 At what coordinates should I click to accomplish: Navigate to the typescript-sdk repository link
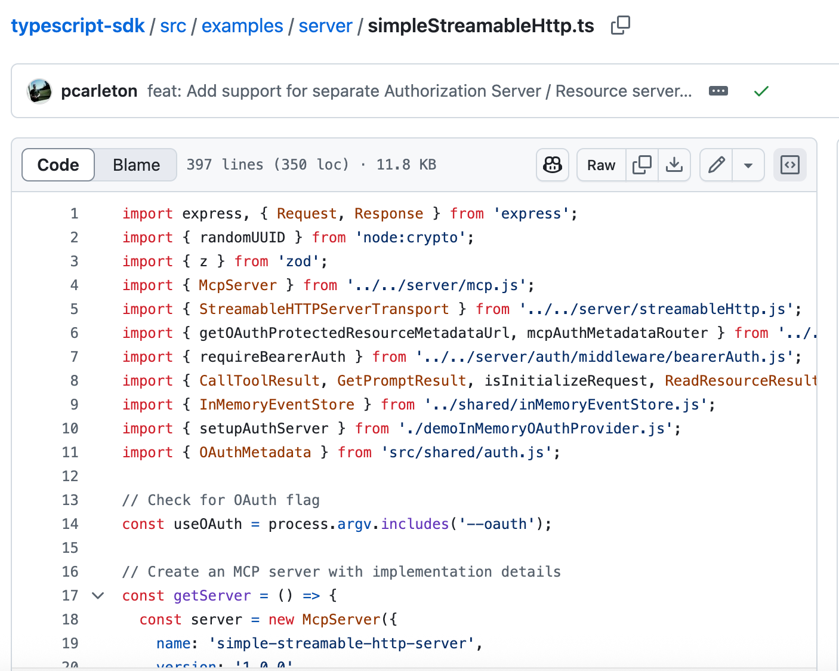click(78, 25)
